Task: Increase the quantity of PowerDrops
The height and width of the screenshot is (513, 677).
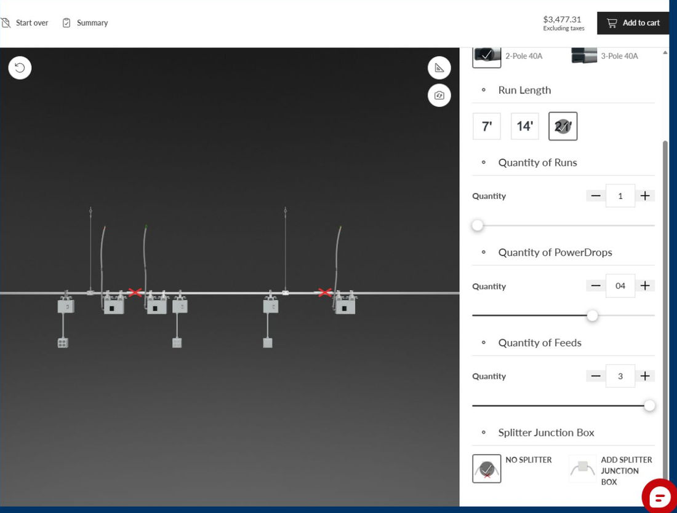Action: coord(645,286)
